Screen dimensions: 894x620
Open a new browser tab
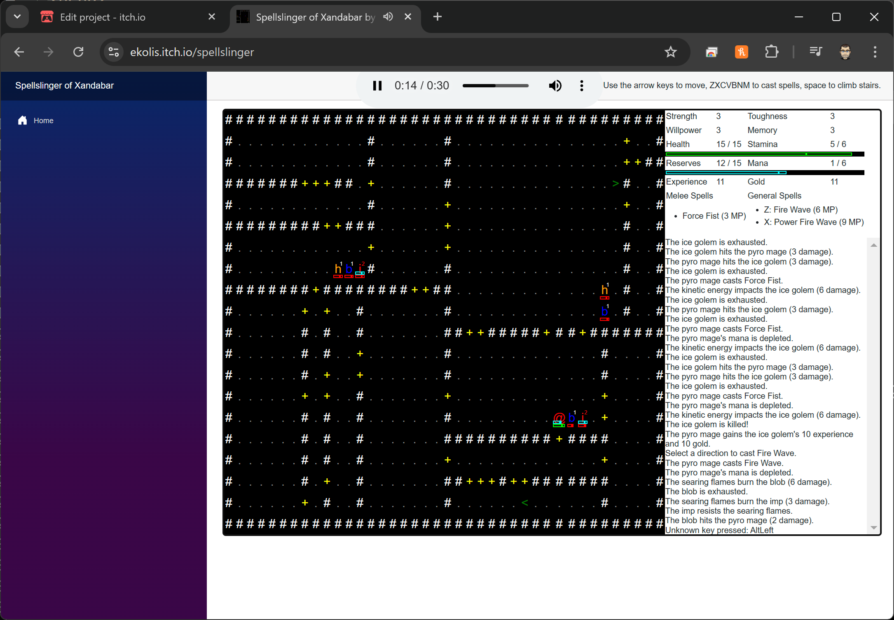[437, 17]
